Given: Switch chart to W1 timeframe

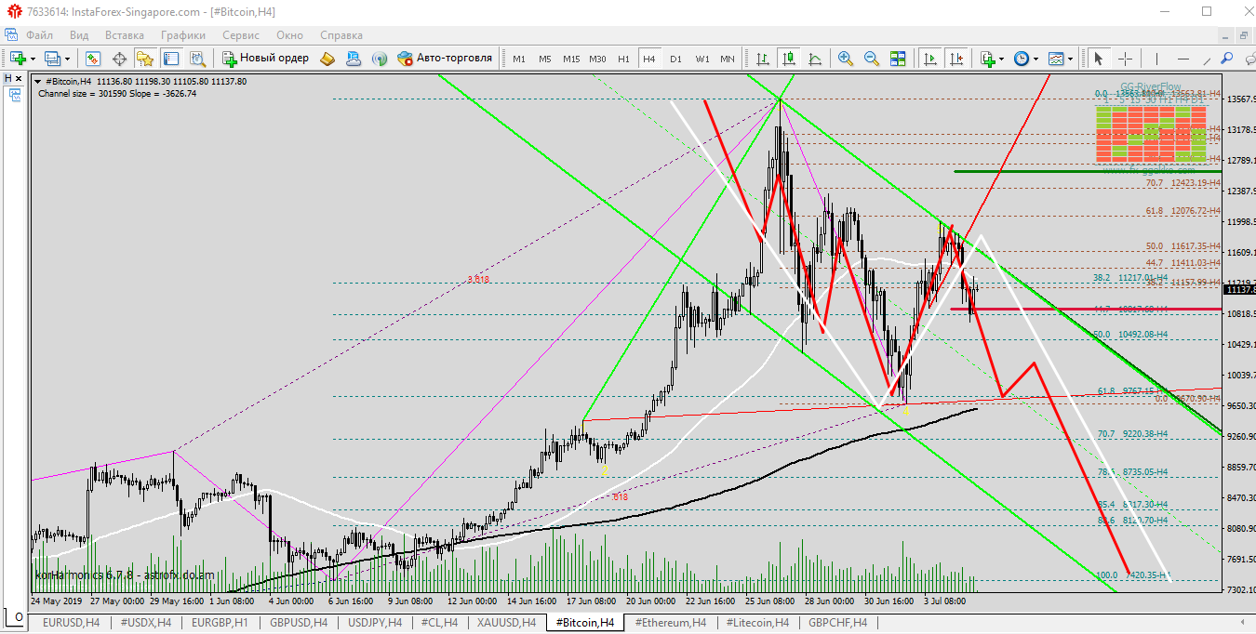Looking at the screenshot, I should pyautogui.click(x=701, y=59).
